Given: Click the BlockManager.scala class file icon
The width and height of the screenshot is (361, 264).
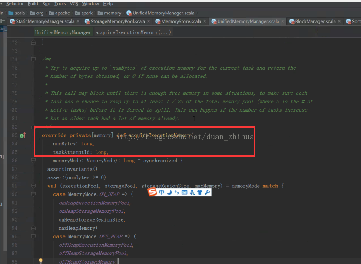Looking at the screenshot, I should click(x=291, y=21).
